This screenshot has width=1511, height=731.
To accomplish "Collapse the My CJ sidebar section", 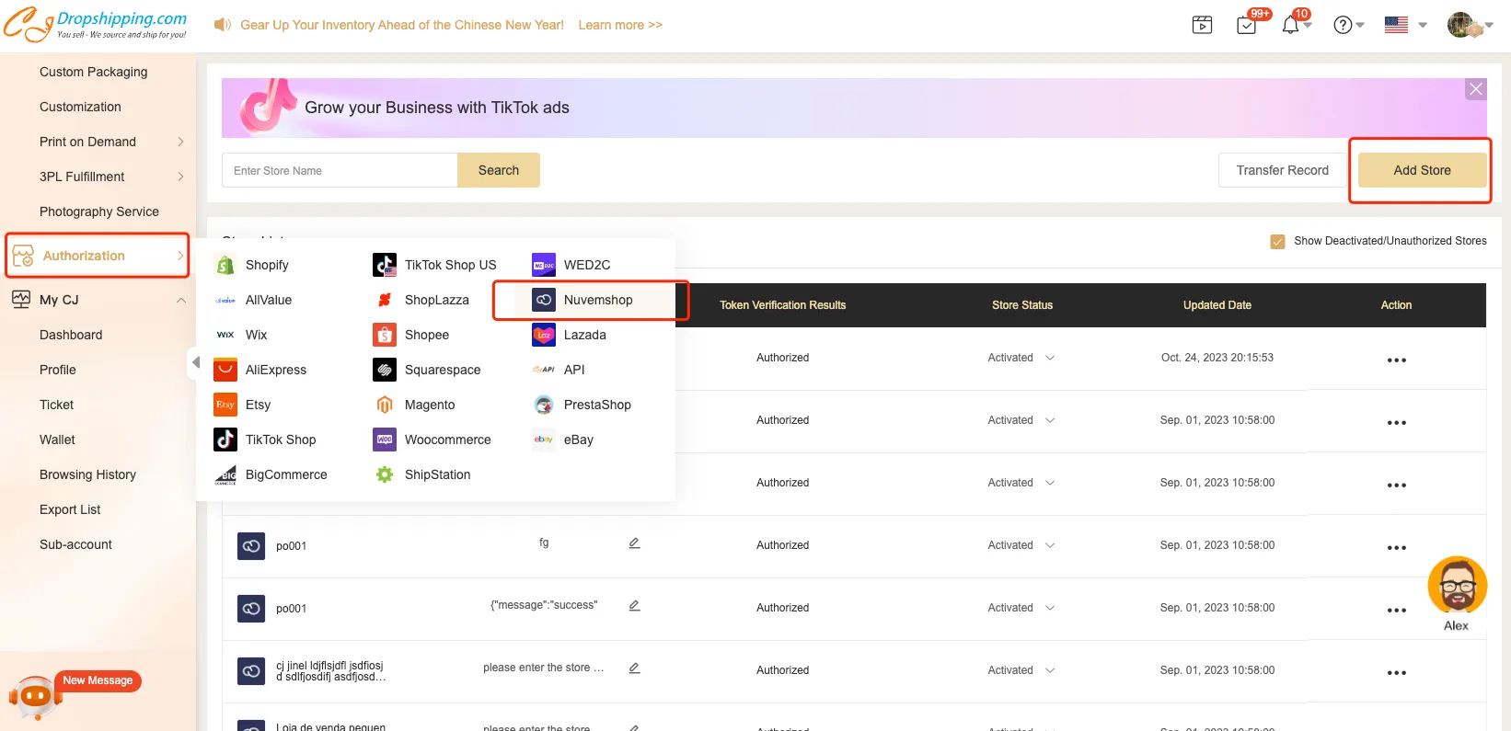I will click(180, 300).
